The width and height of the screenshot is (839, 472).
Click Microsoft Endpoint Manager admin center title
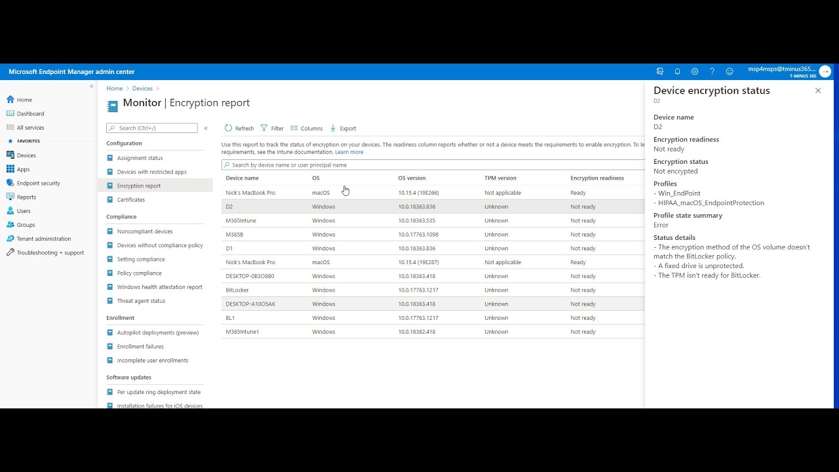point(71,71)
